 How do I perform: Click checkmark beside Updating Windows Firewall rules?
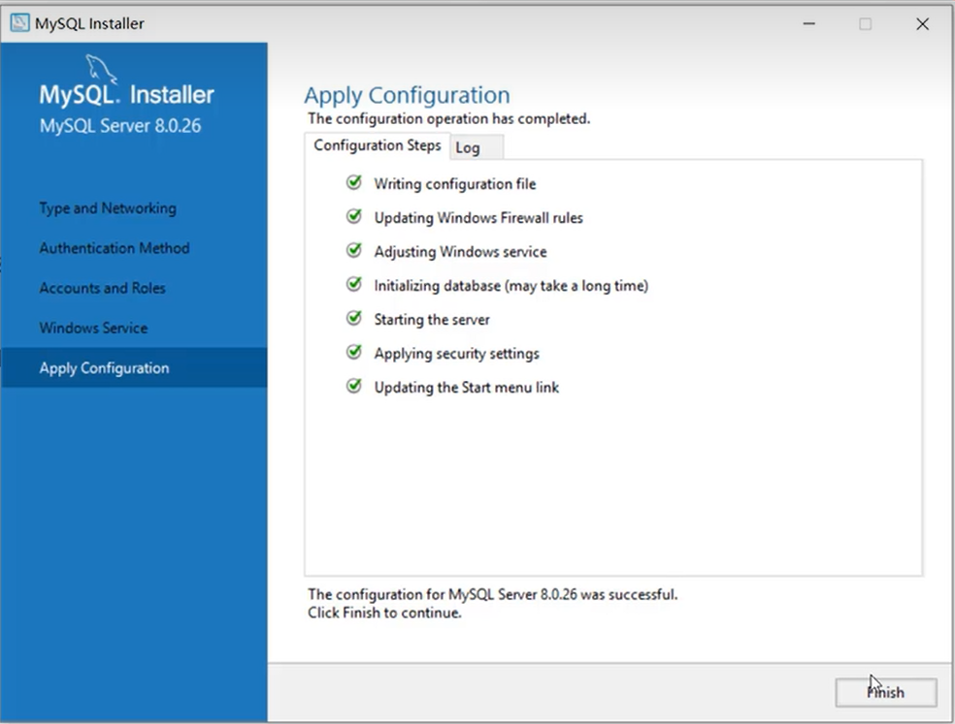354,216
